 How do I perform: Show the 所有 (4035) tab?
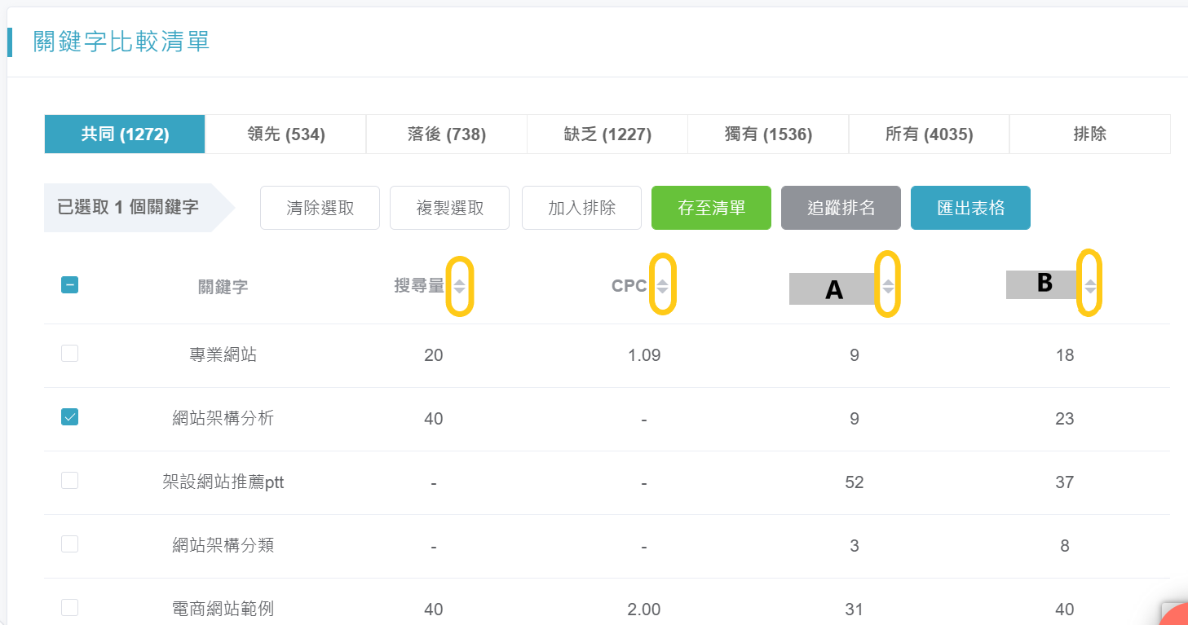(930, 134)
